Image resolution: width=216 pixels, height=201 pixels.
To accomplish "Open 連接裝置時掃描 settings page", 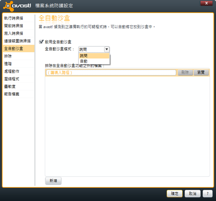I will tap(18, 41).
